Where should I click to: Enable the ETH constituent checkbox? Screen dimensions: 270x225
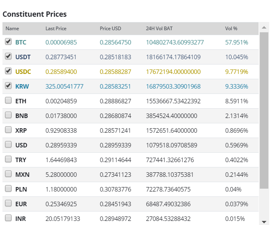[x=8, y=100]
